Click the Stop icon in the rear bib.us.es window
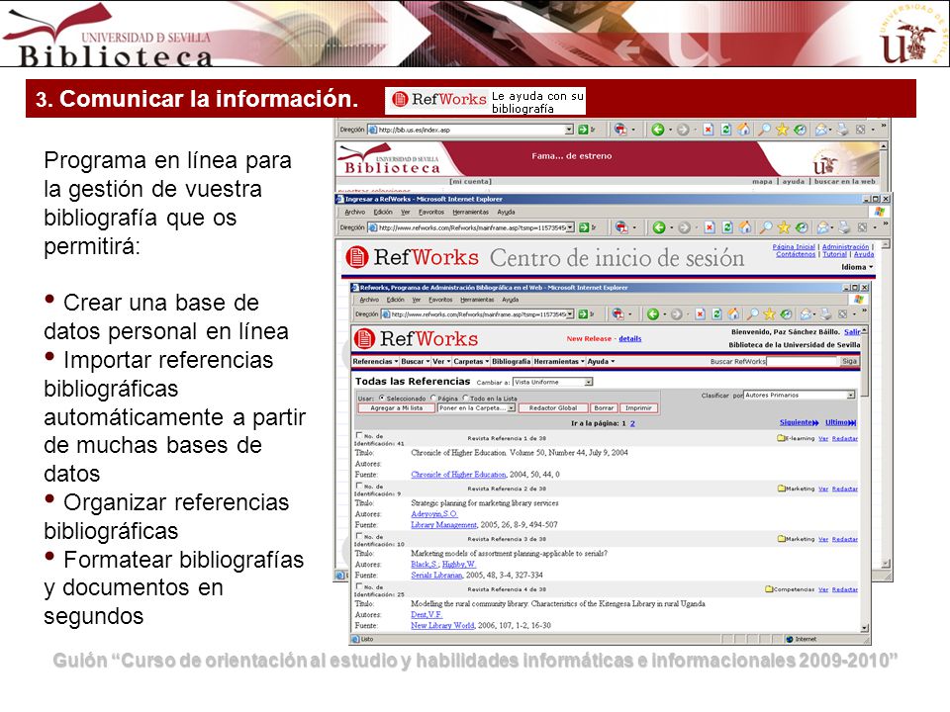This screenshot has width=950, height=712. tap(708, 130)
